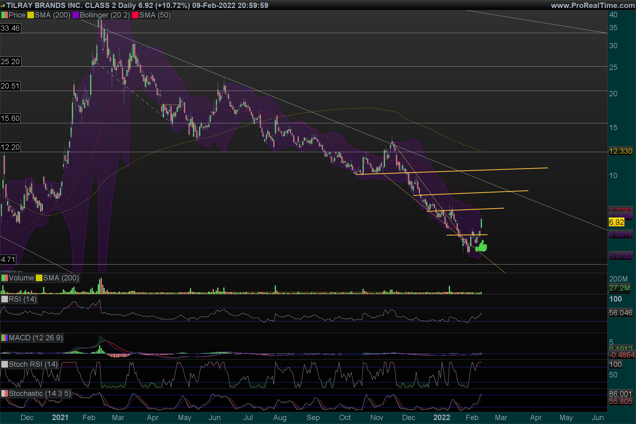Screen dimensions: 636x424
Task: Click the 12.20 horizontal level label
Action: (x=10, y=147)
